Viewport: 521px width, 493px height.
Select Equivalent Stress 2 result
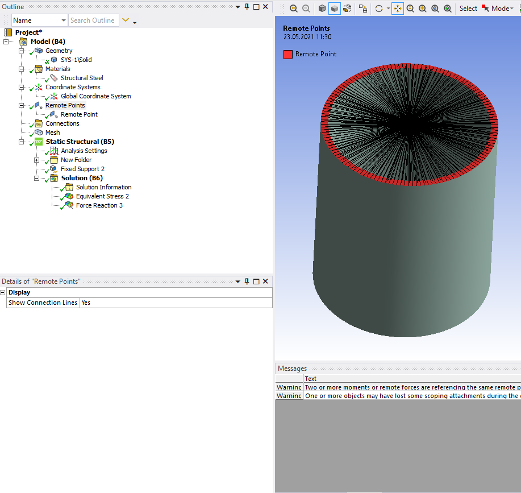pos(102,196)
